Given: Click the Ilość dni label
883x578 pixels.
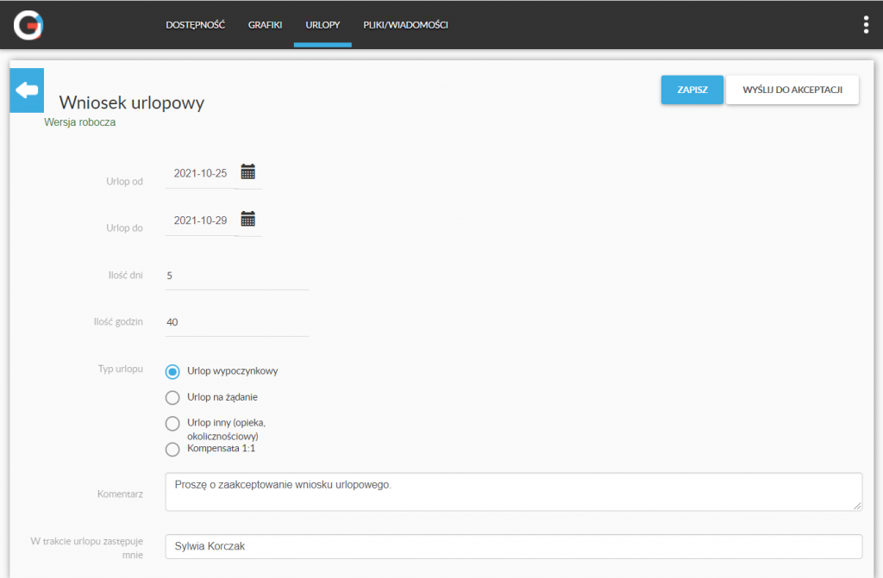Looking at the screenshot, I should tap(126, 275).
